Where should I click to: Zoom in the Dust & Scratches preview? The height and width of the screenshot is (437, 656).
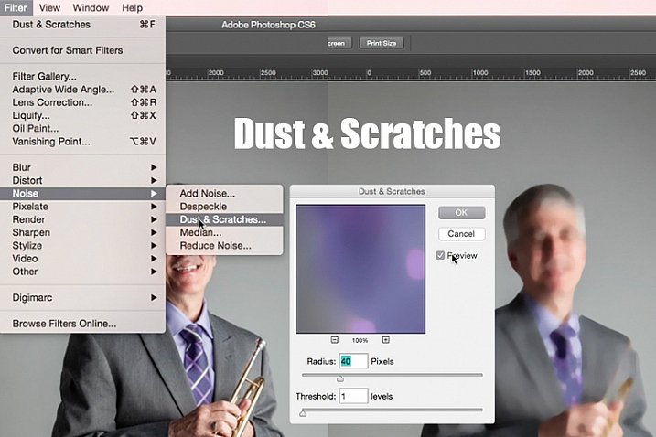385,339
